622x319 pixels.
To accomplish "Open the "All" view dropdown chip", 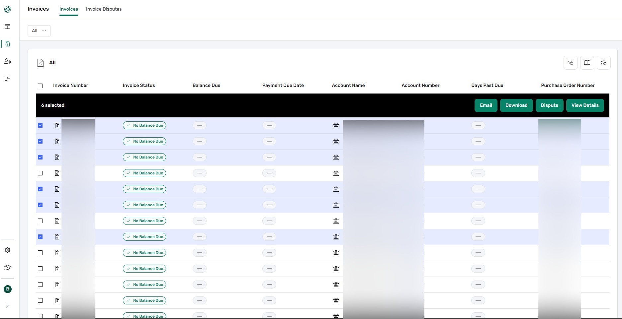I will pos(39,31).
